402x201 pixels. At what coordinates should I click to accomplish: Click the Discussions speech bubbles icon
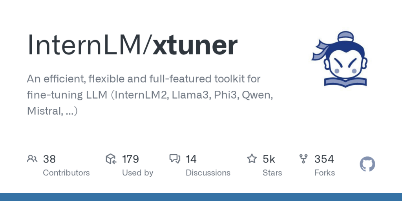click(175, 159)
